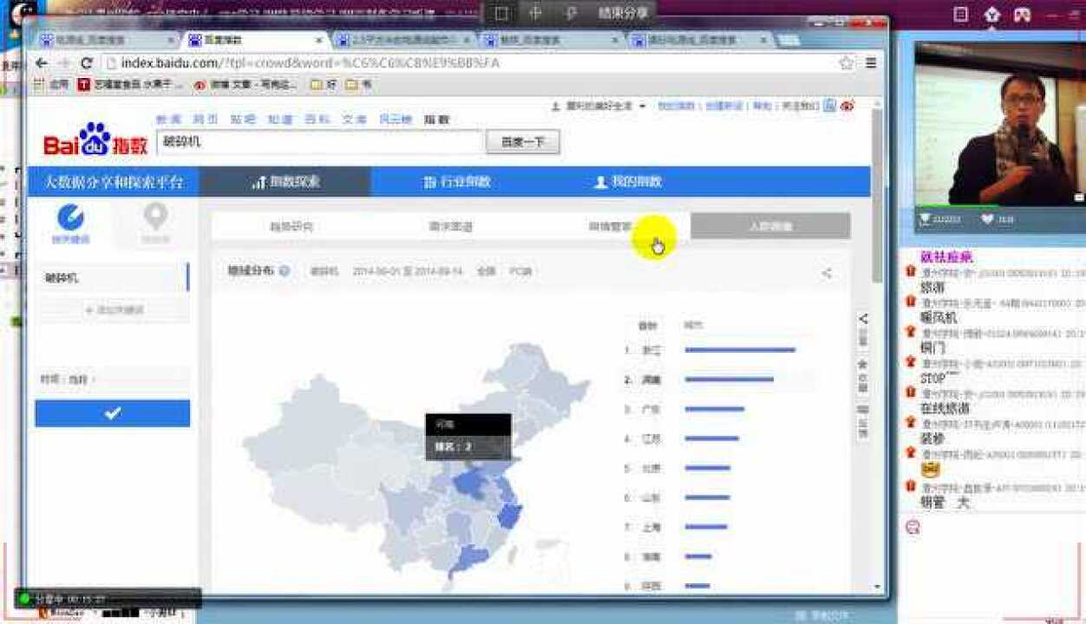Image resolution: width=1086 pixels, height=624 pixels.
Task: Click 浙江 in the province ranking
Action: [651, 350]
